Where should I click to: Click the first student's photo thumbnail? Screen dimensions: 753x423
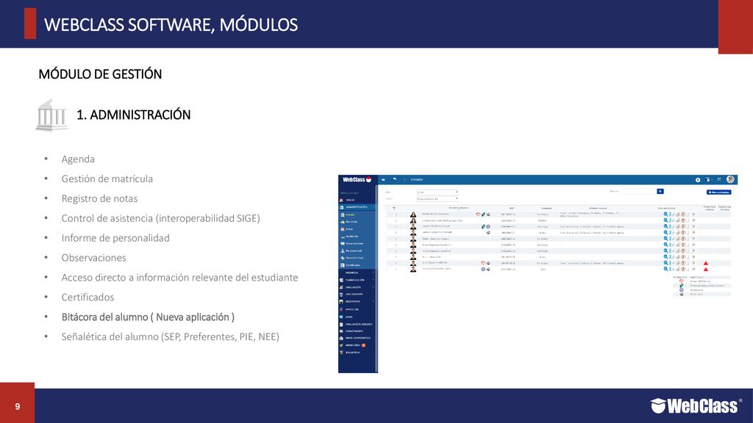[413, 214]
